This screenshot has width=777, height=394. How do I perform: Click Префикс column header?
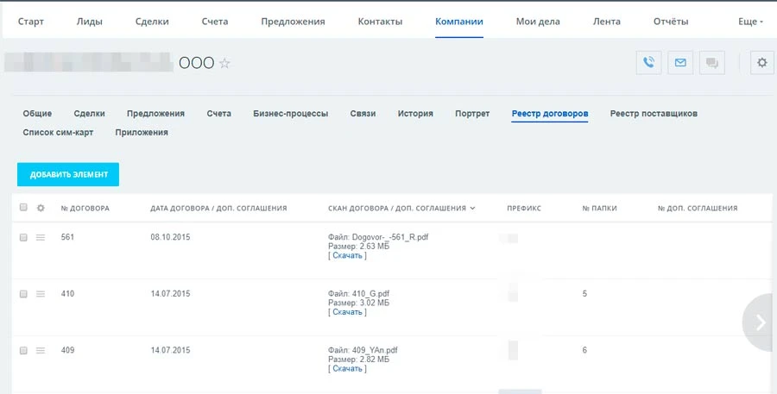[524, 209]
